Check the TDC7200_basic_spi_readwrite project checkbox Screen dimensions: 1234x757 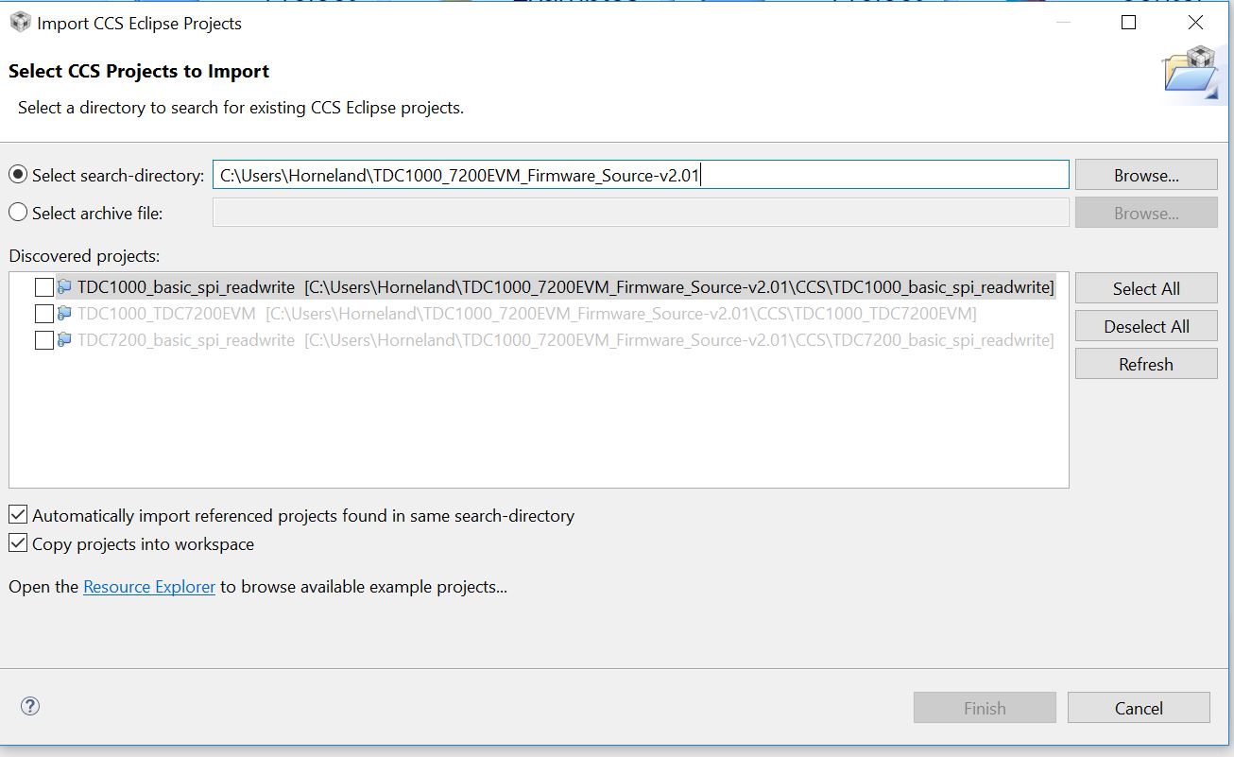[43, 340]
